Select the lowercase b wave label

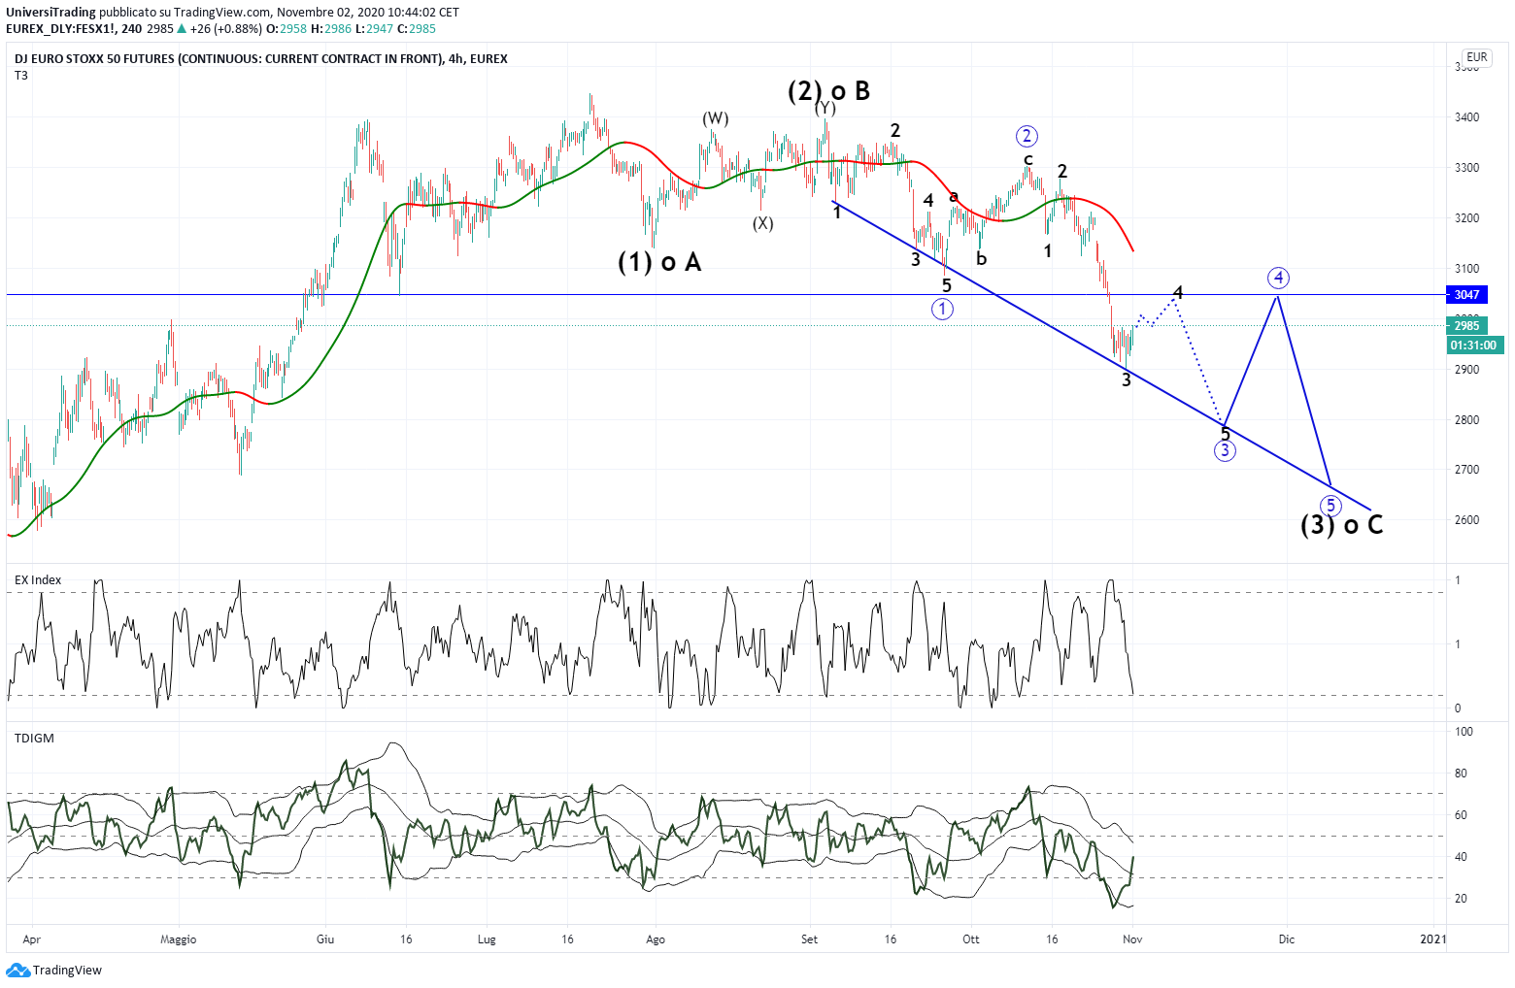click(981, 259)
